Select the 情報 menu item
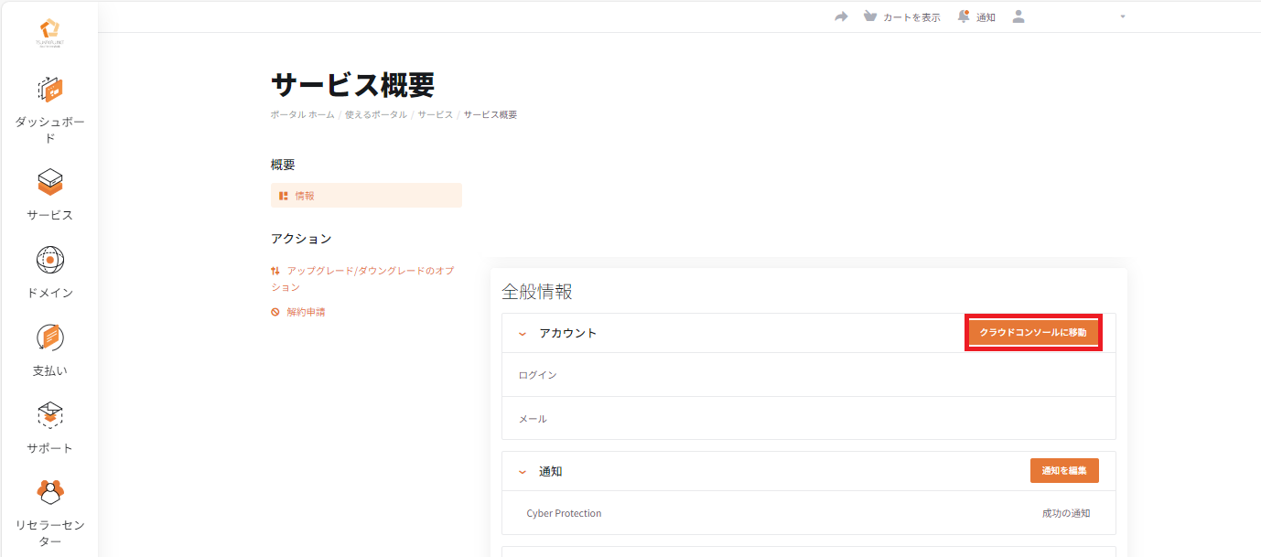The image size is (1261, 557). (x=366, y=196)
